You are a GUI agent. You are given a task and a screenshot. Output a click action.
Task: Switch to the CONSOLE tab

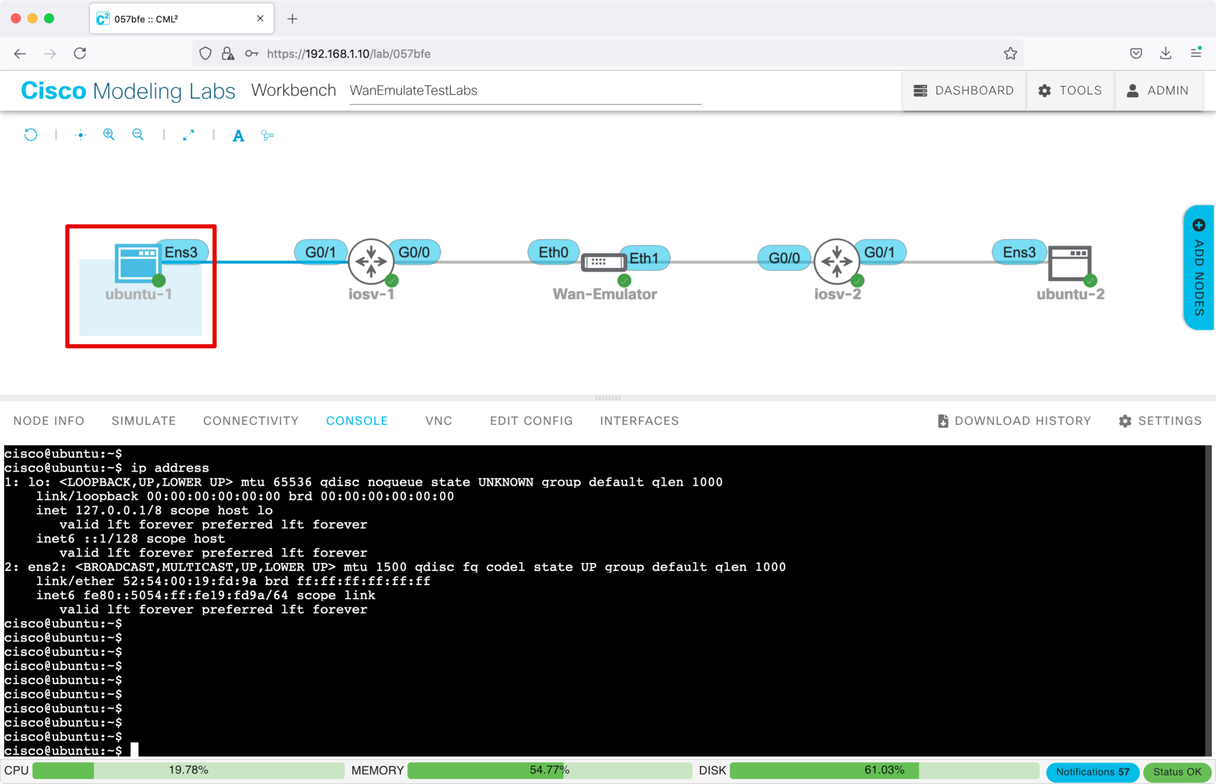point(357,421)
